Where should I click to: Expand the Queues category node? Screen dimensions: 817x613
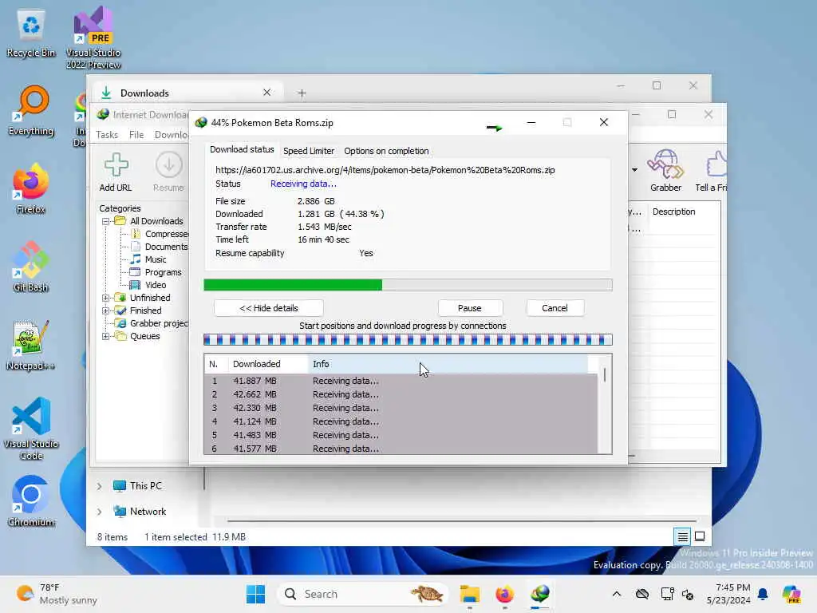coord(106,336)
